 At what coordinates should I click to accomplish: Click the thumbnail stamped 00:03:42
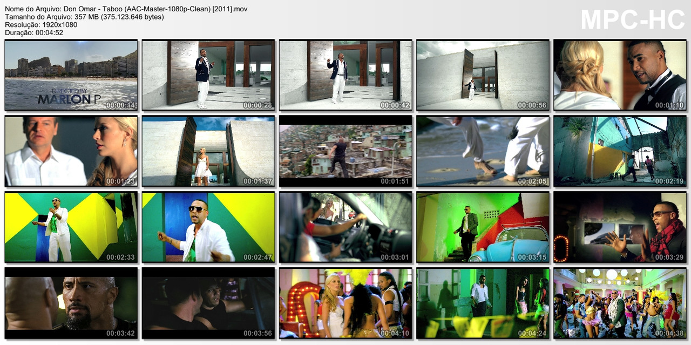(71, 303)
